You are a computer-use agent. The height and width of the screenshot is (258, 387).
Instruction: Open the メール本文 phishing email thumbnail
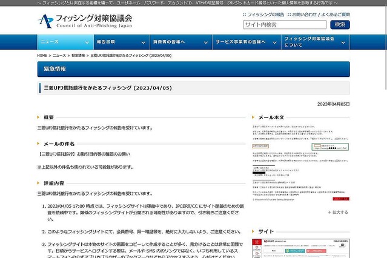300,163
